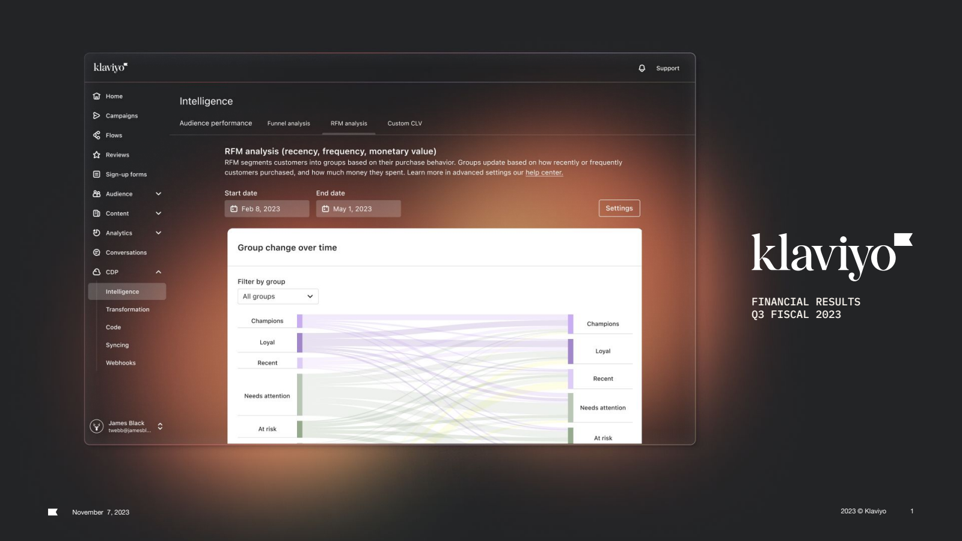Click the November 7, 2023 footer date
Screen dimensions: 962x541
click(x=101, y=512)
